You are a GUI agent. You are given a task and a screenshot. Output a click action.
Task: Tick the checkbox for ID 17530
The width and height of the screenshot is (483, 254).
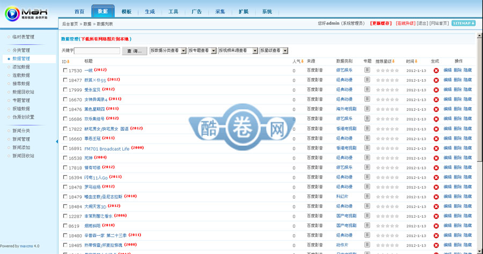coord(65,70)
